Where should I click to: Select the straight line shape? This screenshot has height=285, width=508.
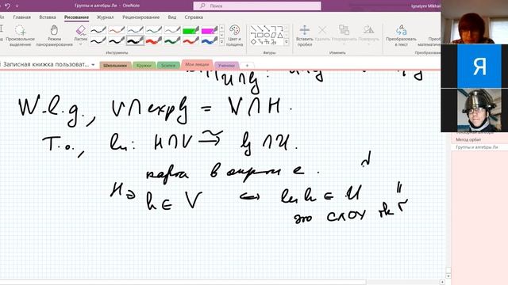[253, 29]
